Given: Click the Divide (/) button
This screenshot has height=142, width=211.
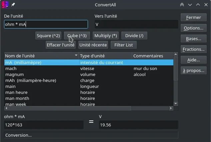Looking at the screenshot, I should [x=134, y=35].
